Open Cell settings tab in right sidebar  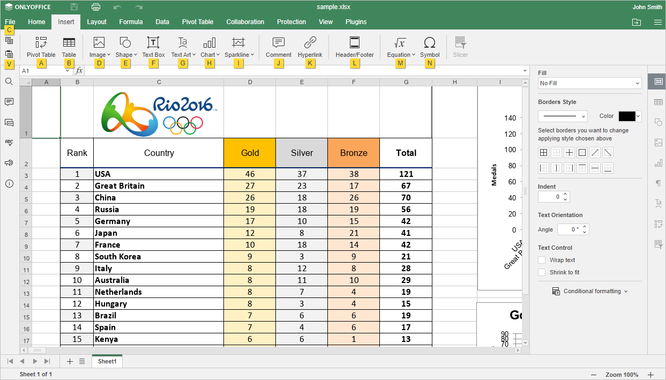point(658,81)
